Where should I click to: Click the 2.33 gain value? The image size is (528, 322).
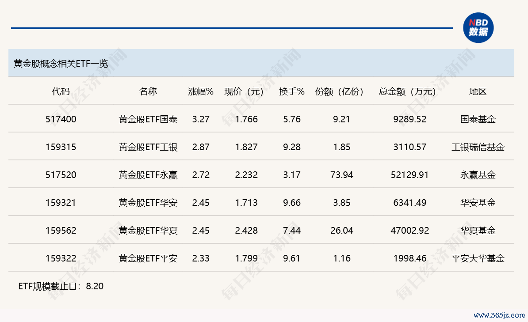click(201, 258)
